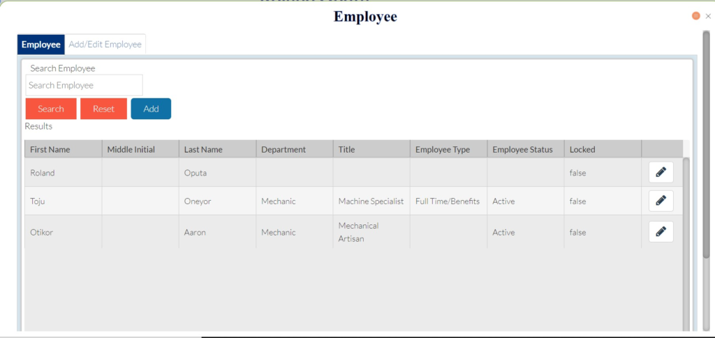Click the orange circle icon at top right
715x338 pixels.
coord(695,16)
